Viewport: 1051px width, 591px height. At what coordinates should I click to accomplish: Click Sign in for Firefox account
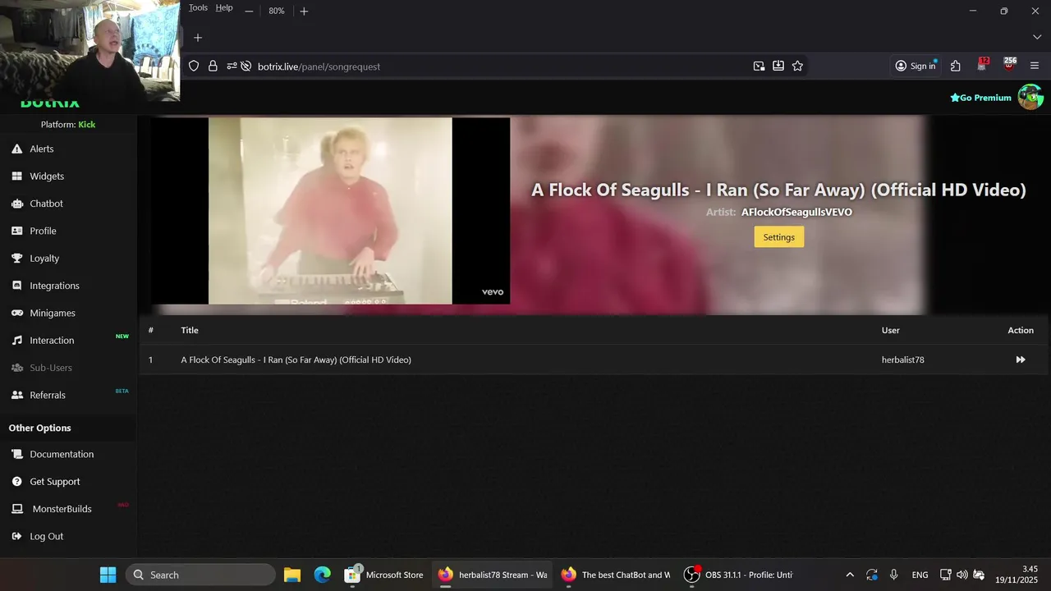pyautogui.click(x=915, y=66)
